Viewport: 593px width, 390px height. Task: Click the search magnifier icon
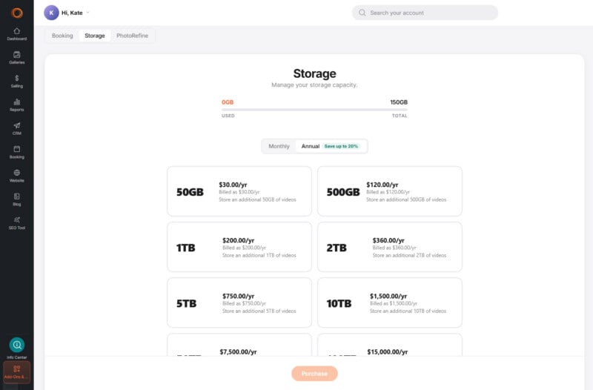[362, 13]
